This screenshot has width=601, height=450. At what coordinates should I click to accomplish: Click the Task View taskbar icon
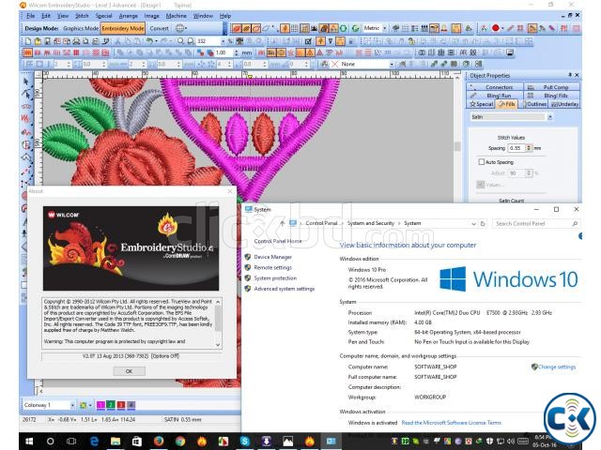(71, 442)
